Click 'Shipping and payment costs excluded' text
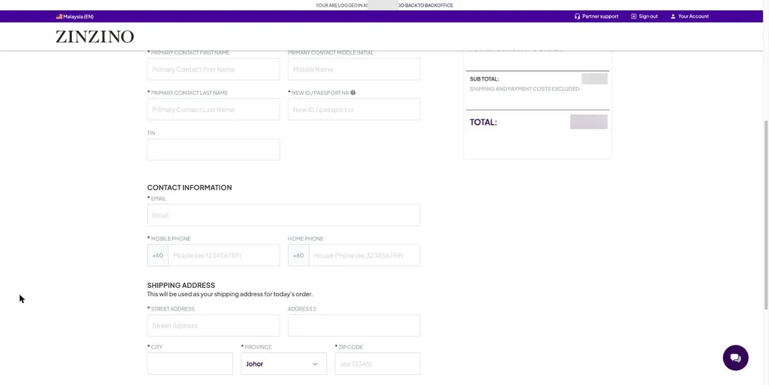This screenshot has width=769, height=385. [525, 89]
